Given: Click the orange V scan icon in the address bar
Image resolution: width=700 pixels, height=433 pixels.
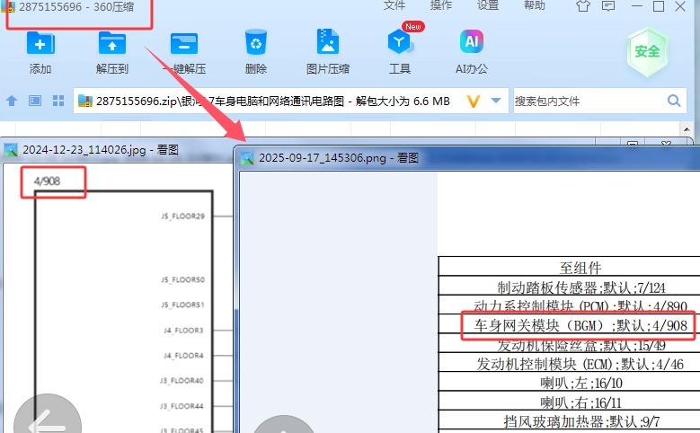Looking at the screenshot, I should [474, 102].
